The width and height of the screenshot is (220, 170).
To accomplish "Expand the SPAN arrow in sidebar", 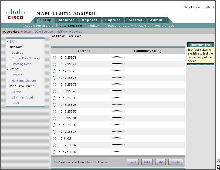I will click(x=7, y=42).
